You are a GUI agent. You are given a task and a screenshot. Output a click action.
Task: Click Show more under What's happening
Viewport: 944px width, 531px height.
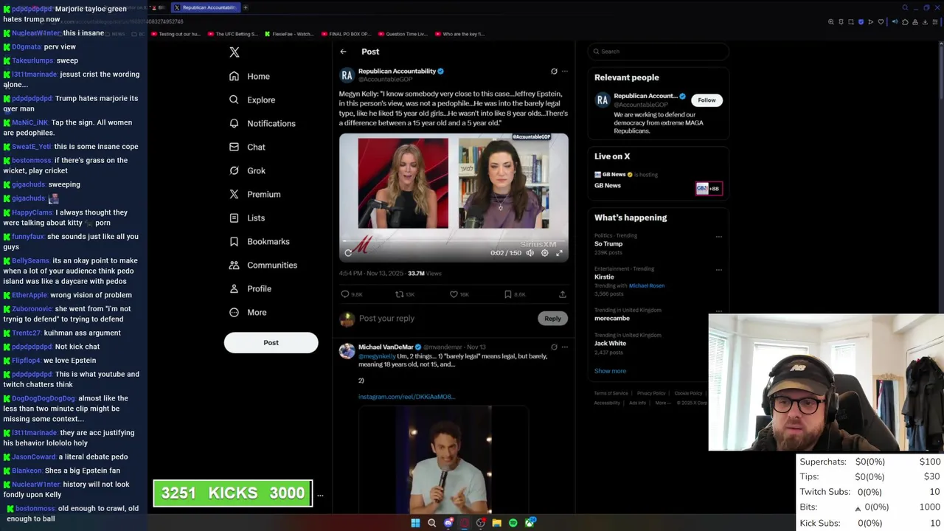(x=610, y=371)
